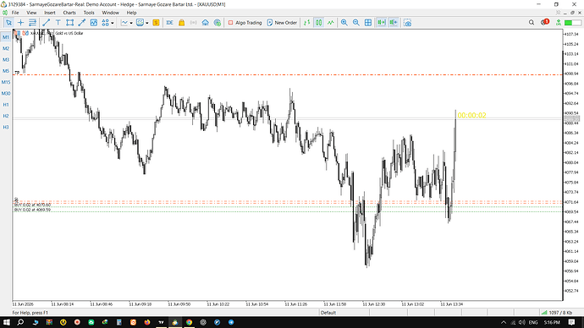584x328 pixels.
Task: Switch to M2 timeframe
Action: coord(6,48)
